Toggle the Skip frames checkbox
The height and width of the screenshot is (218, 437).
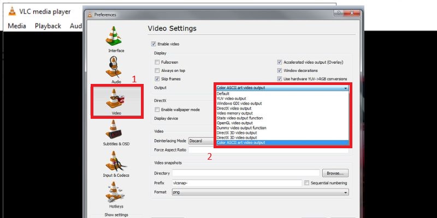coord(157,79)
